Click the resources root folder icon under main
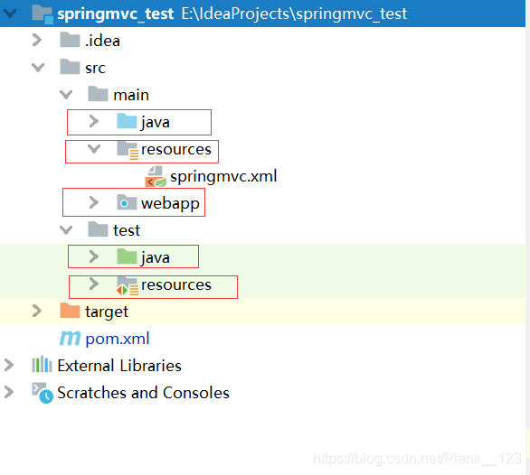This screenshot has width=530, height=475. coord(128,150)
